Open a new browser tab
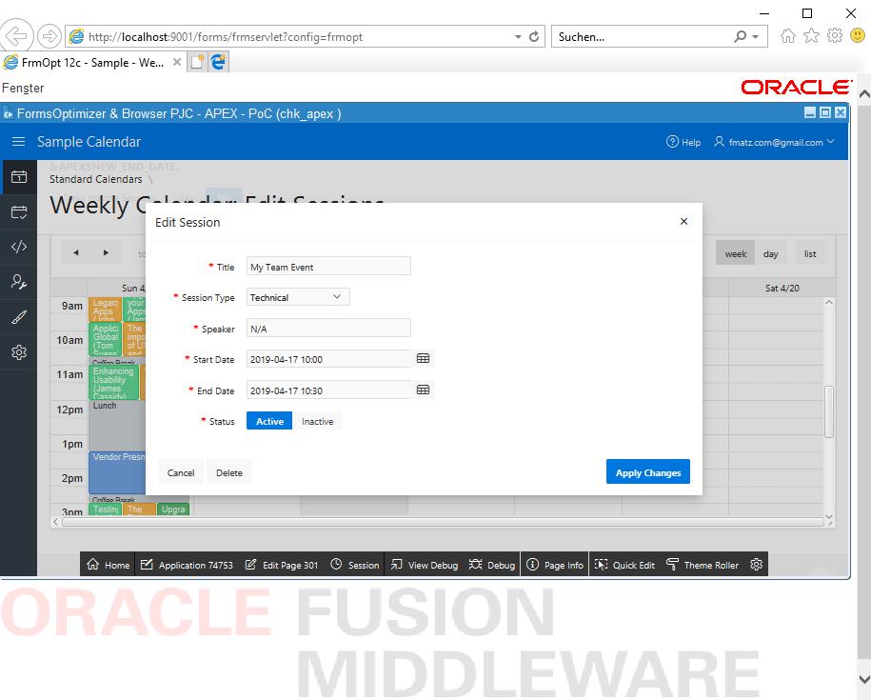The width and height of the screenshot is (871, 700). (197, 62)
